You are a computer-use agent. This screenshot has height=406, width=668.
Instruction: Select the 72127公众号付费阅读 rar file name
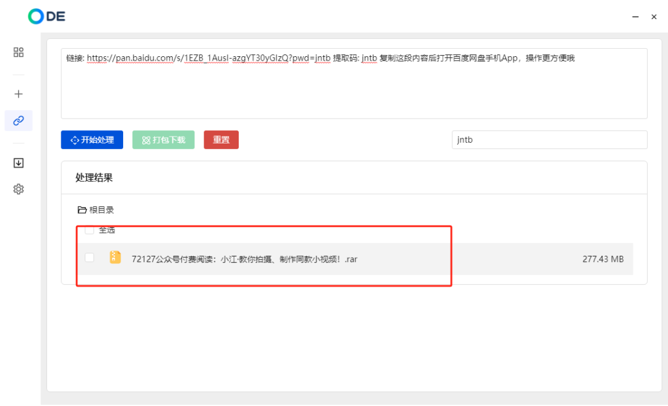pos(244,259)
